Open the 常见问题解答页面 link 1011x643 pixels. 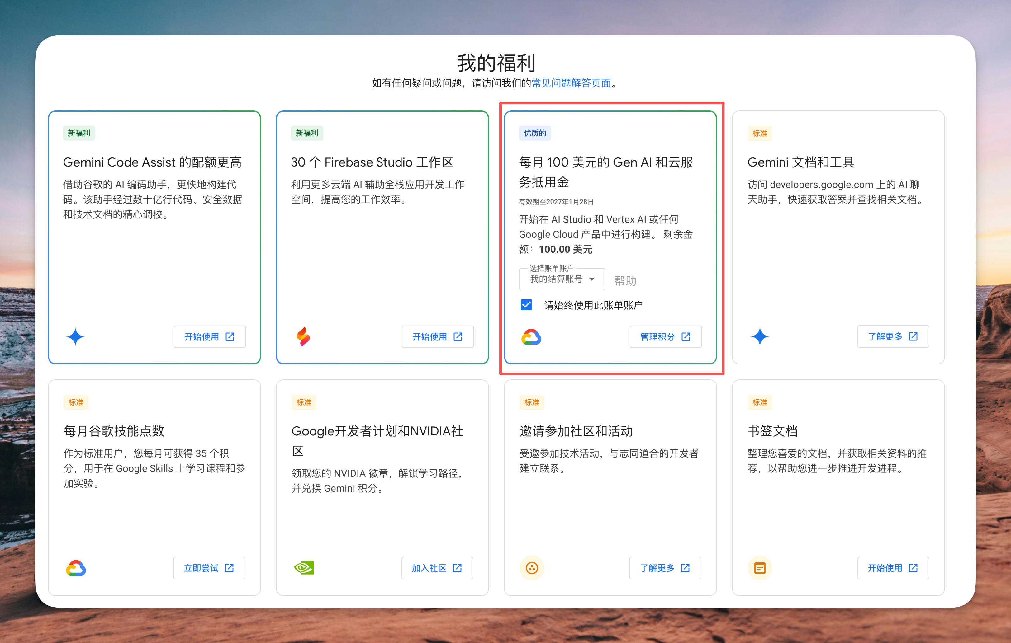point(571,83)
